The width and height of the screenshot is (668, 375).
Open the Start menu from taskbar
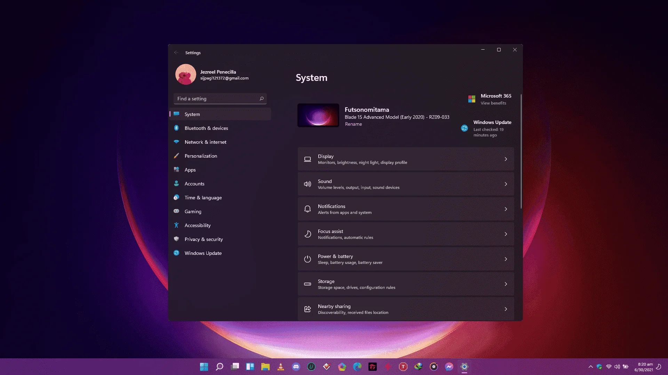click(204, 367)
